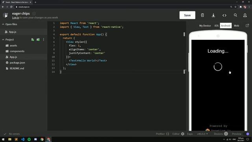
Task: Open Sublime Text from taskbar
Action: (16, 139)
